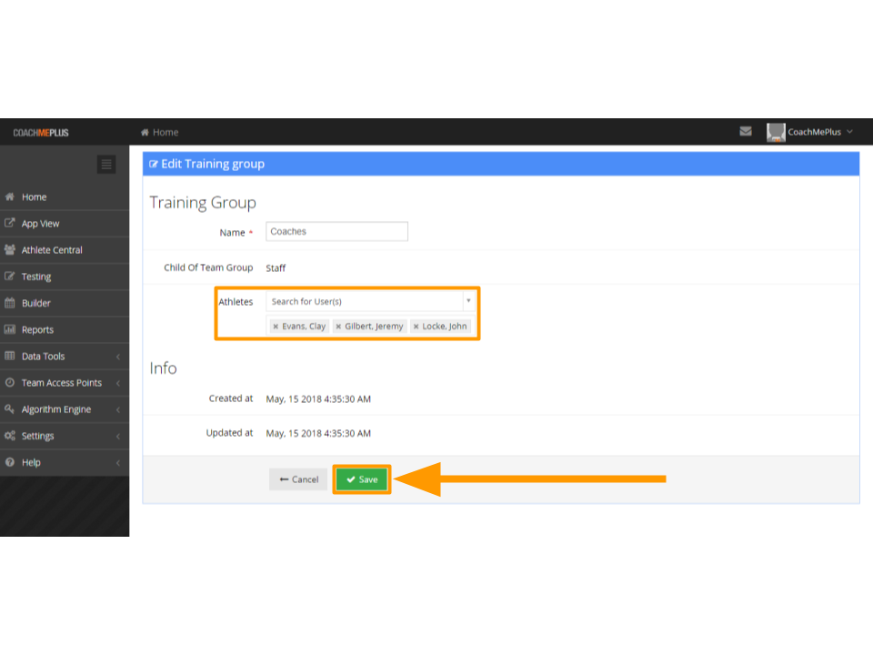Click the Help label in sidebar
Viewport: 873px width, 655px height.
coord(31,462)
